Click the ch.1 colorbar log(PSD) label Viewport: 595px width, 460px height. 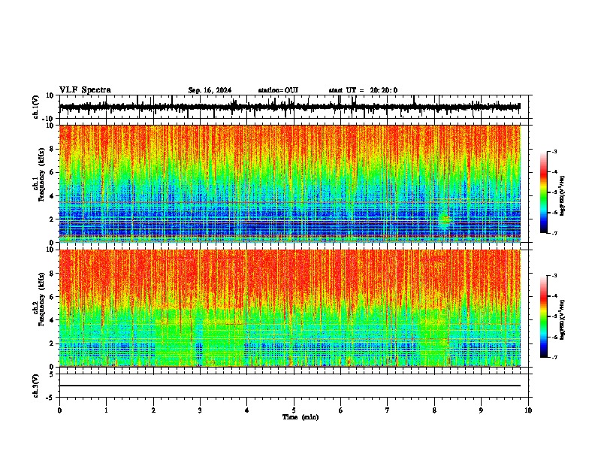562,195
